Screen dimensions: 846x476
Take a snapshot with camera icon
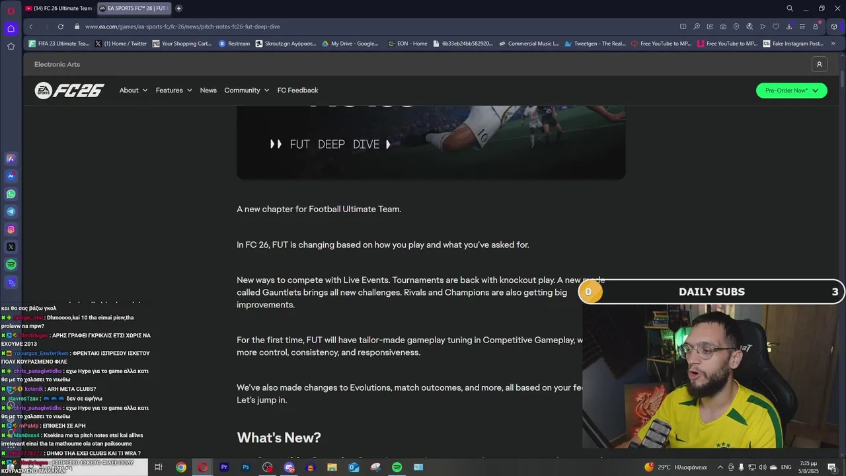pyautogui.click(x=722, y=26)
